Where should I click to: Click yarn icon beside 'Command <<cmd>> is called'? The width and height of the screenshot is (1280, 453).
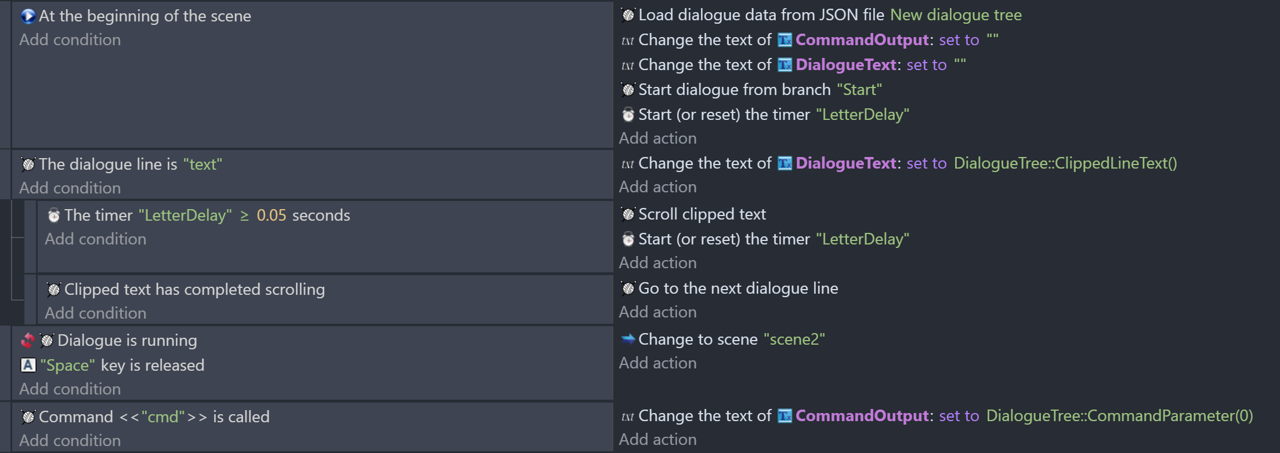28,417
